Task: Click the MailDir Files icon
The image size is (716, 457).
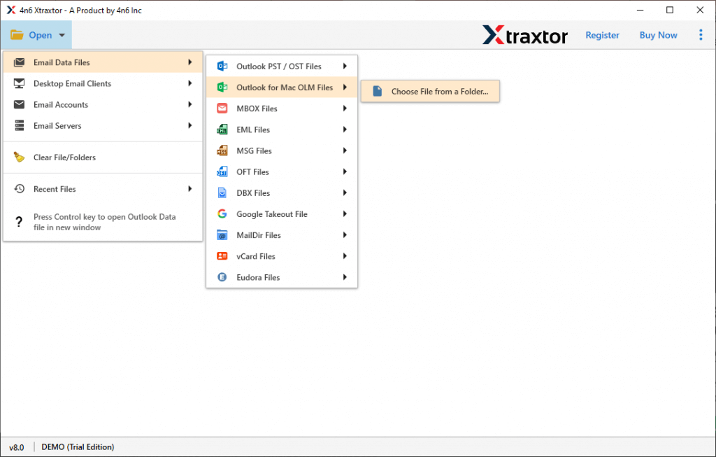Action: [224, 234]
